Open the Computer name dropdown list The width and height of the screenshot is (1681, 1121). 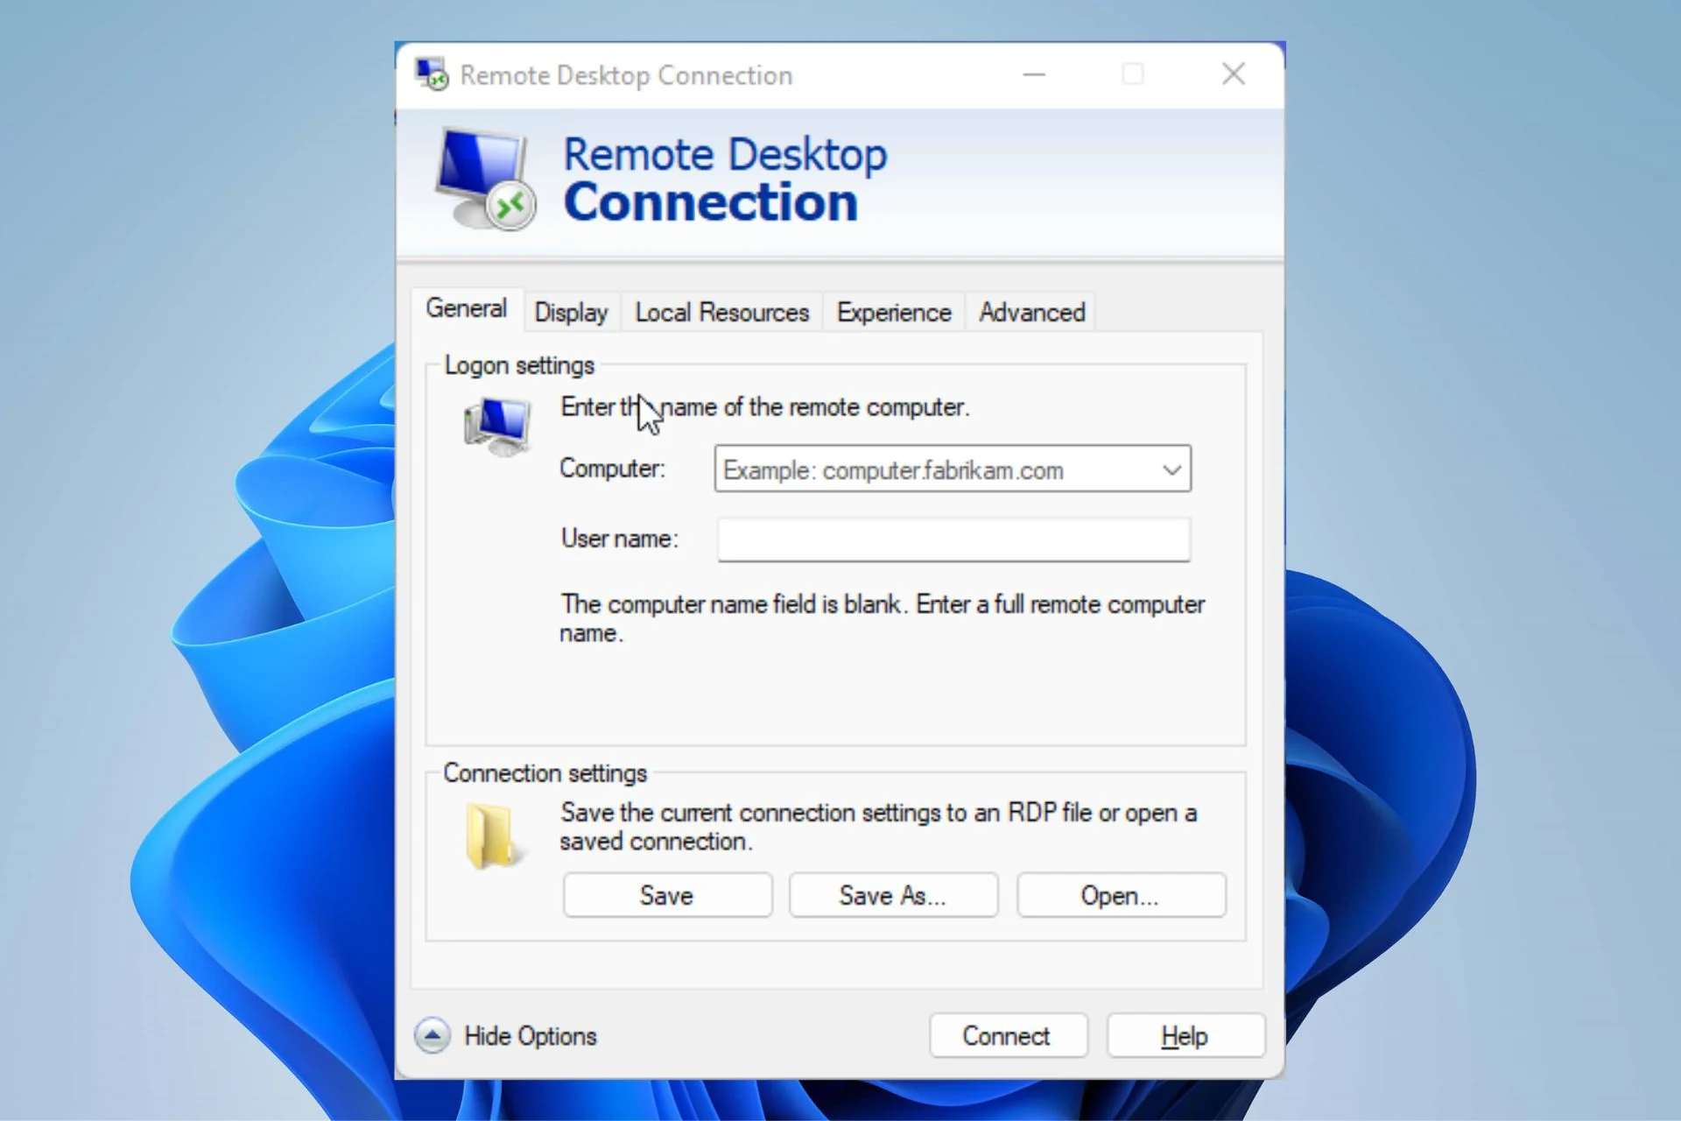[1171, 469]
